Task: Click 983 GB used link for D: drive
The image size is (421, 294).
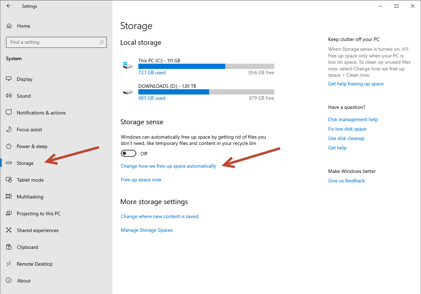Action: click(152, 98)
